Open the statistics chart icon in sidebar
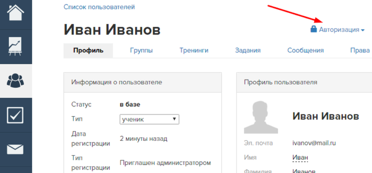372x173 pixels. coord(15,46)
